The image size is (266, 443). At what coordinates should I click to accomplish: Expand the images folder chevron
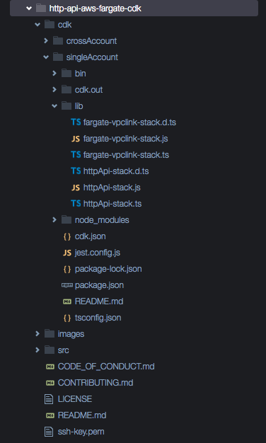tap(37, 333)
